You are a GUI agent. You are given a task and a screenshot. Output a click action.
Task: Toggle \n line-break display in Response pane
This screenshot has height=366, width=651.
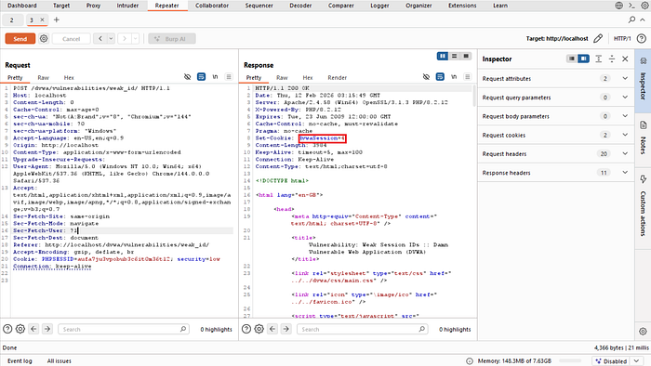tap(454, 77)
